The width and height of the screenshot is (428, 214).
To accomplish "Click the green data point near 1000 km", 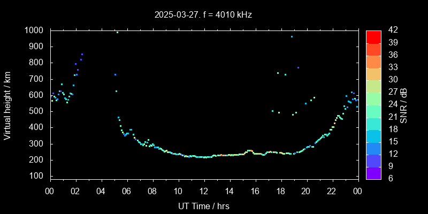I will tap(117, 32).
